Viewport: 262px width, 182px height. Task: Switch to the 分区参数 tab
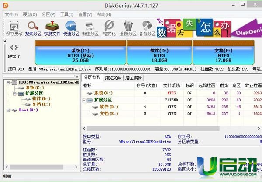(x=92, y=77)
